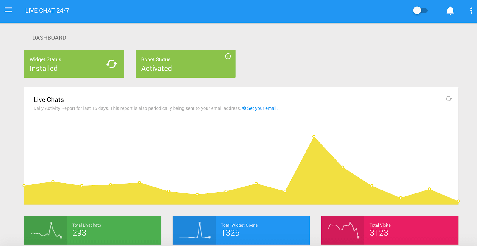Refresh the Live Chats chart
The width and height of the screenshot is (477, 246).
(449, 99)
